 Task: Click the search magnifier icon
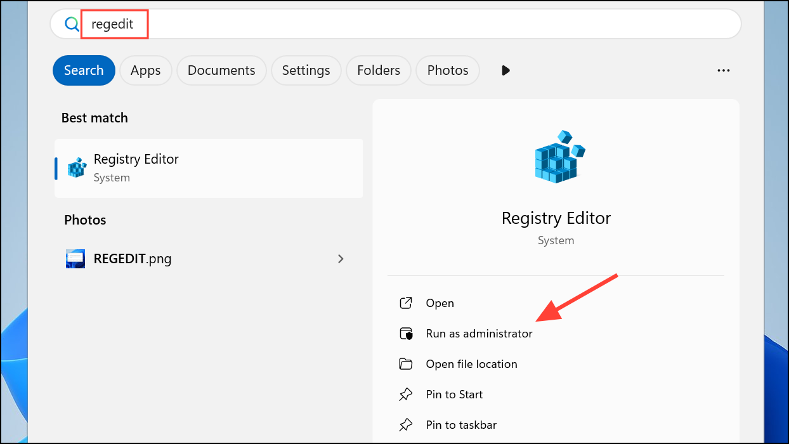pos(72,25)
